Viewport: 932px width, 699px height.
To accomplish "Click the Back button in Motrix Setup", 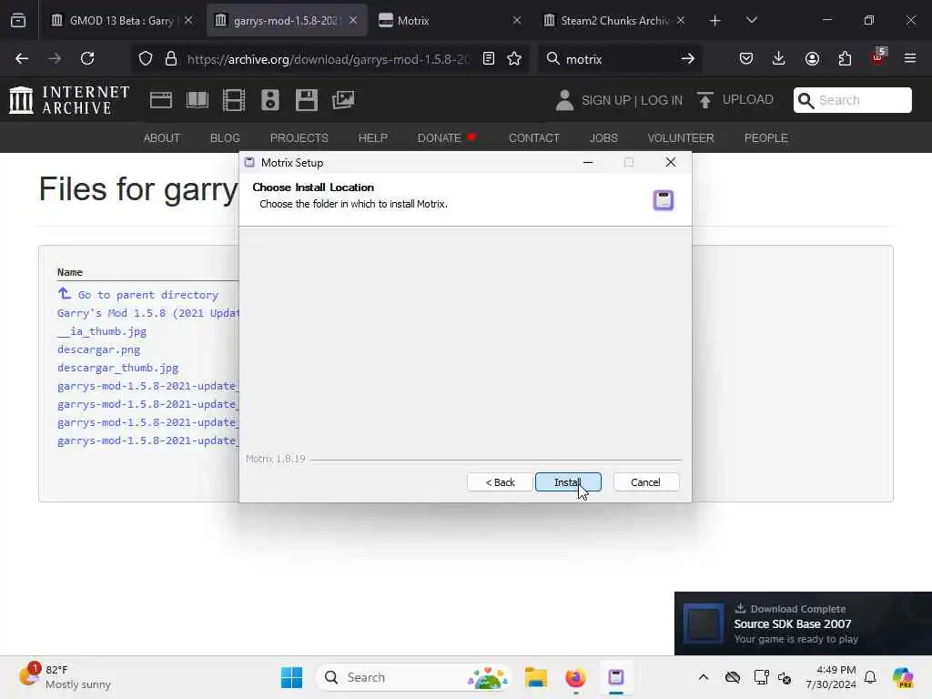I will [500, 482].
